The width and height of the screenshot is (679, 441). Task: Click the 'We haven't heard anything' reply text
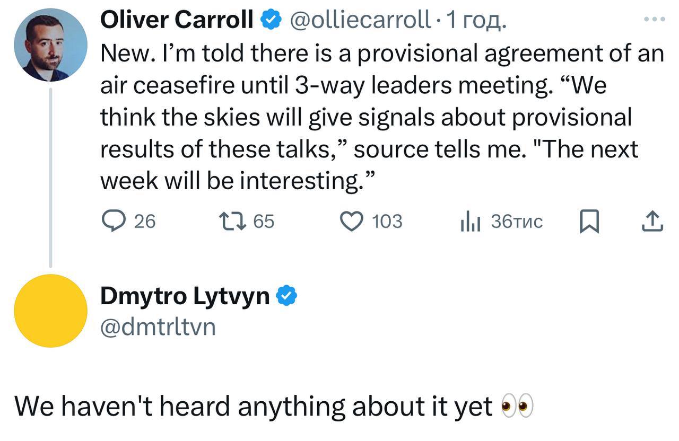point(254,407)
